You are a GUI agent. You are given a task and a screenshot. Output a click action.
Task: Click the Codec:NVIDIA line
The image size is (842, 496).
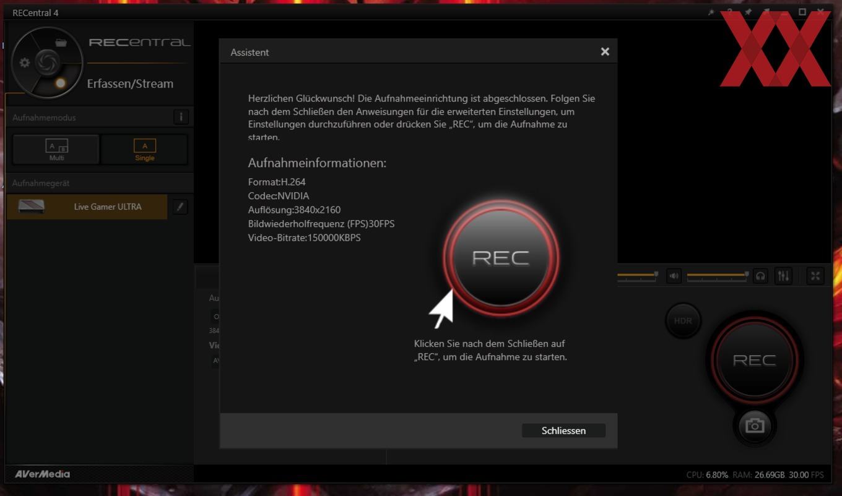click(279, 196)
